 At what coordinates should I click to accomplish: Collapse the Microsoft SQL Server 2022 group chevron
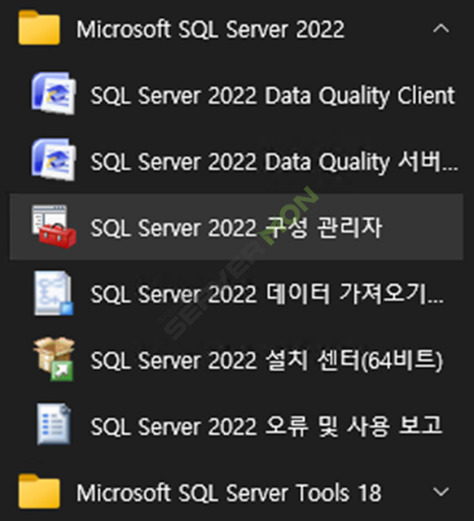click(441, 29)
